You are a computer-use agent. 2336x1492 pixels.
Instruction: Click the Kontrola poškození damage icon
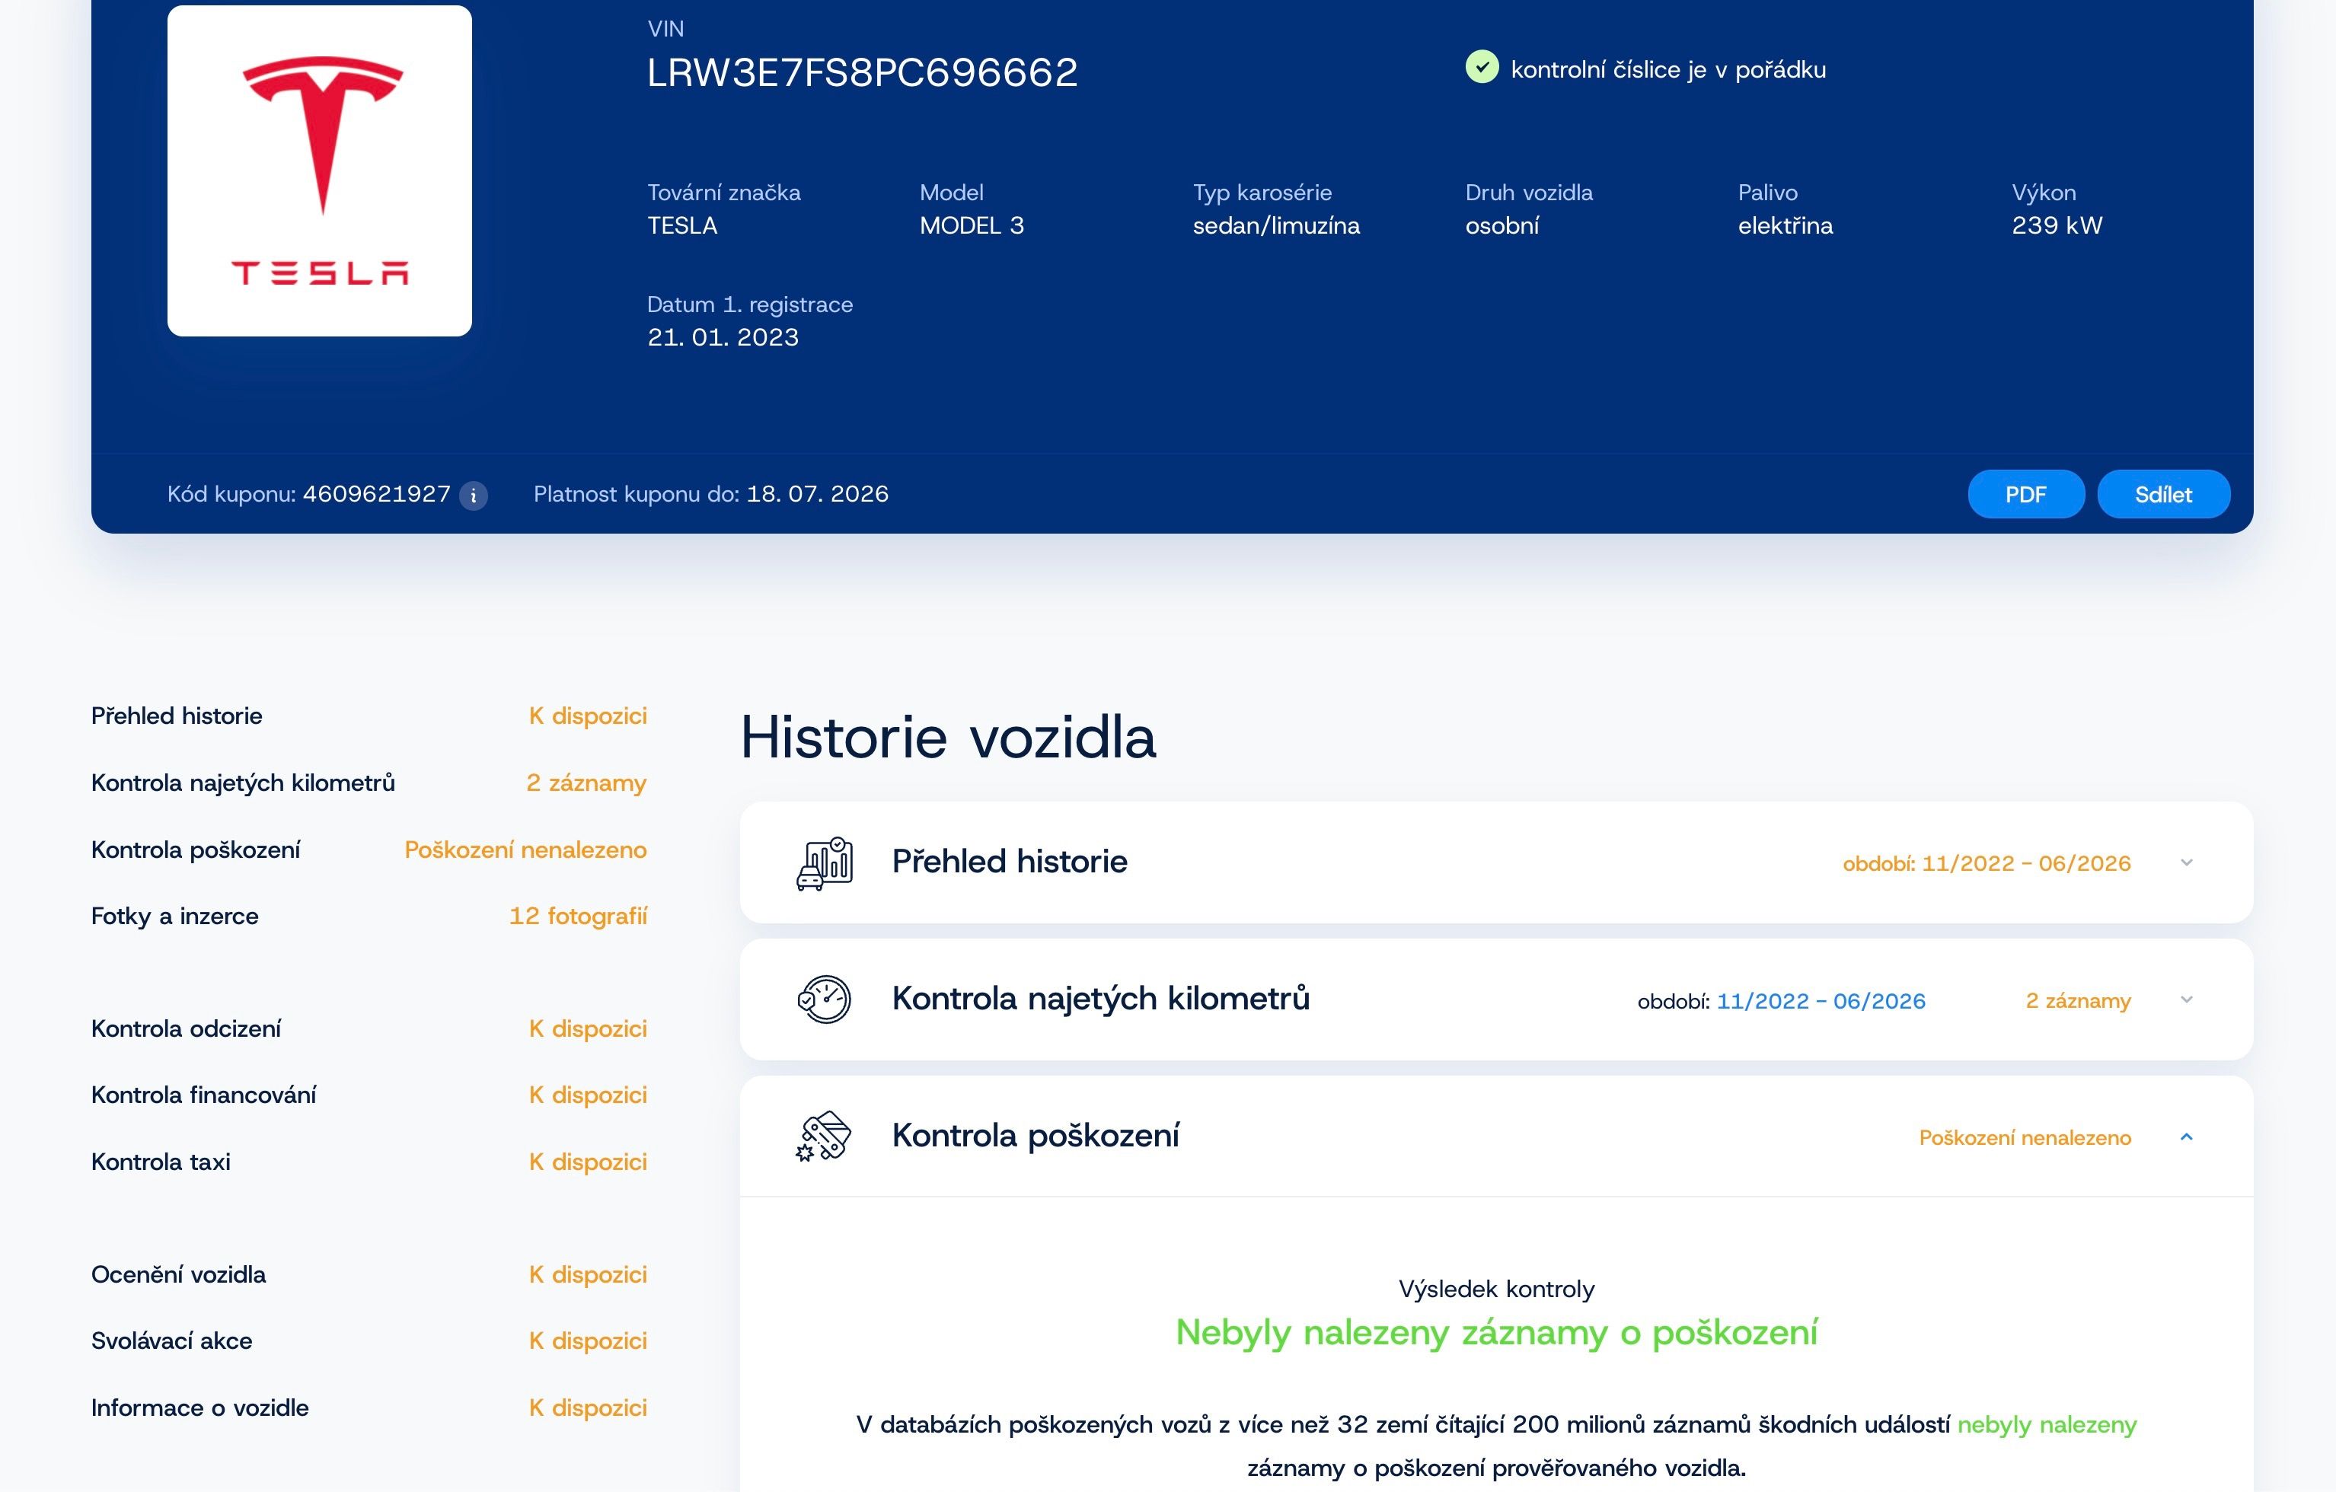[x=825, y=1136]
